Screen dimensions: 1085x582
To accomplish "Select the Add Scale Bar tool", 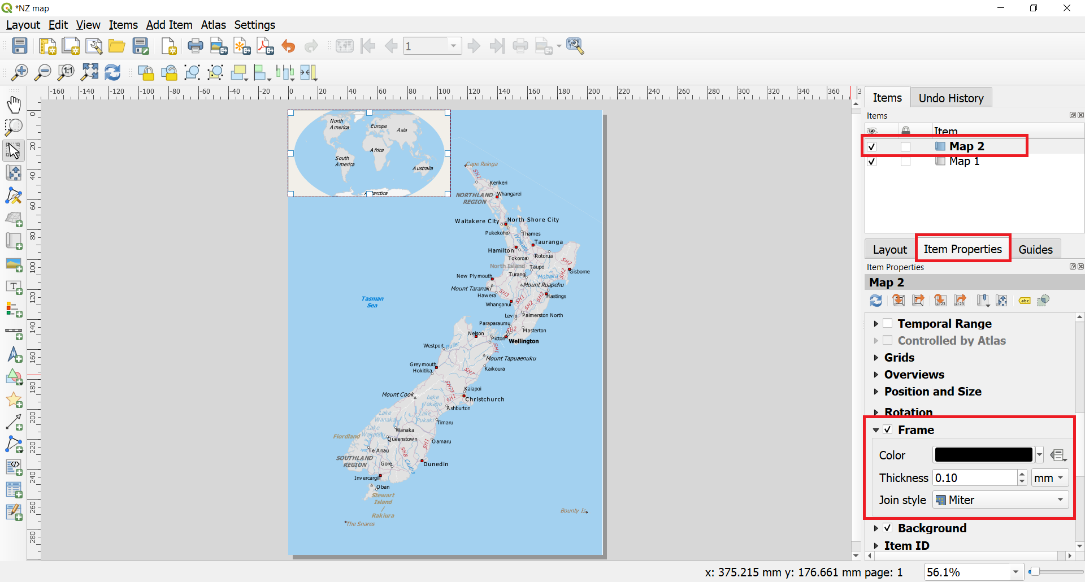I will tap(14, 333).
